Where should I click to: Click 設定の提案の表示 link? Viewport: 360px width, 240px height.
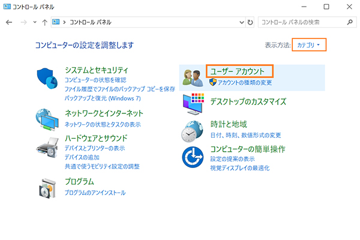(x=232, y=159)
